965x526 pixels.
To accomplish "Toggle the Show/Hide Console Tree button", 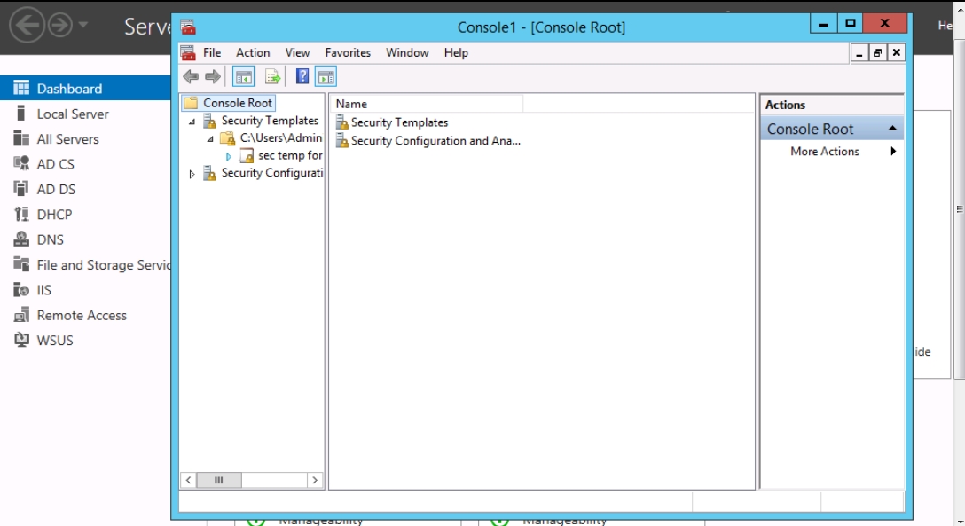I will click(x=243, y=76).
